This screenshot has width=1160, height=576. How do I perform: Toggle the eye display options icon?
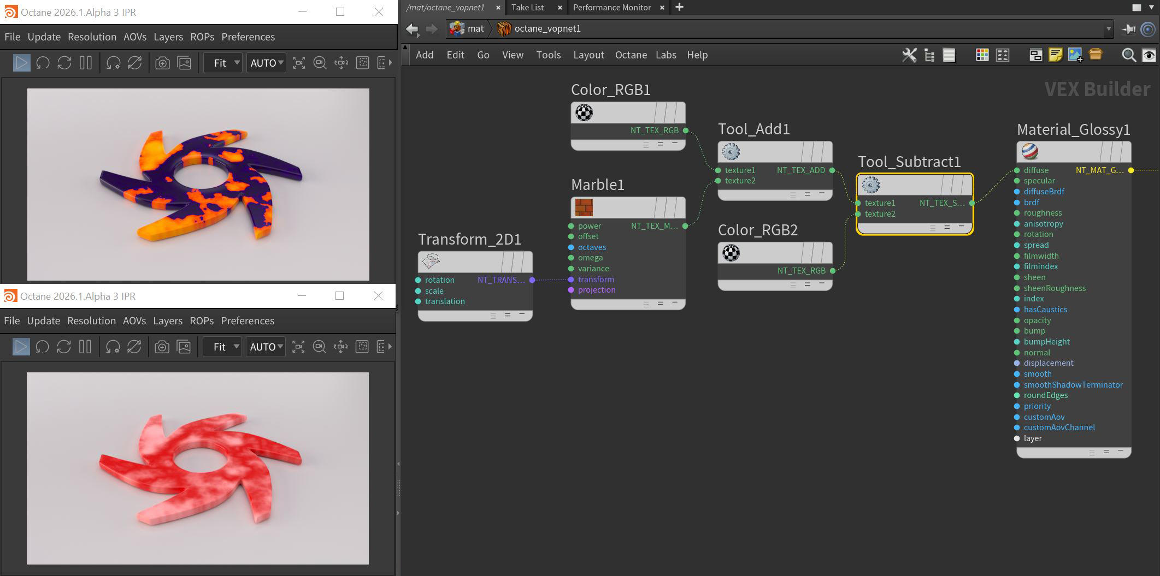1149,55
